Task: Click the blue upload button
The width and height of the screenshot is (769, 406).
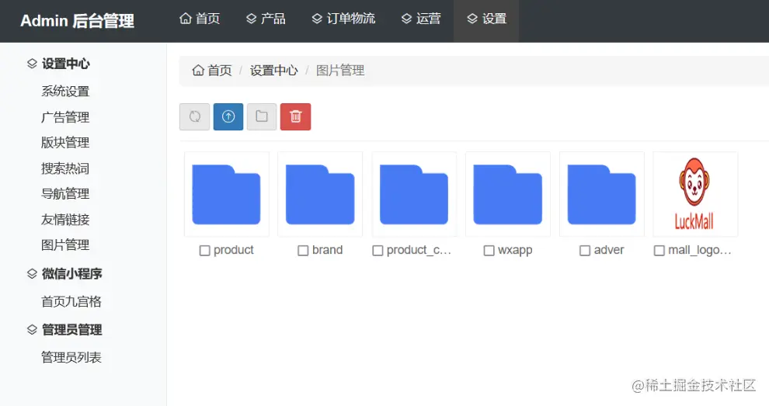Action: 228,116
